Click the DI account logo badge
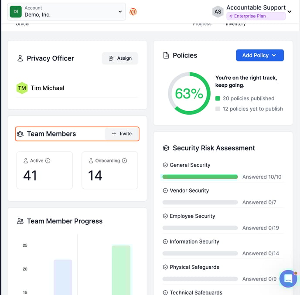Screen dimensions: 300x295 (16, 12)
